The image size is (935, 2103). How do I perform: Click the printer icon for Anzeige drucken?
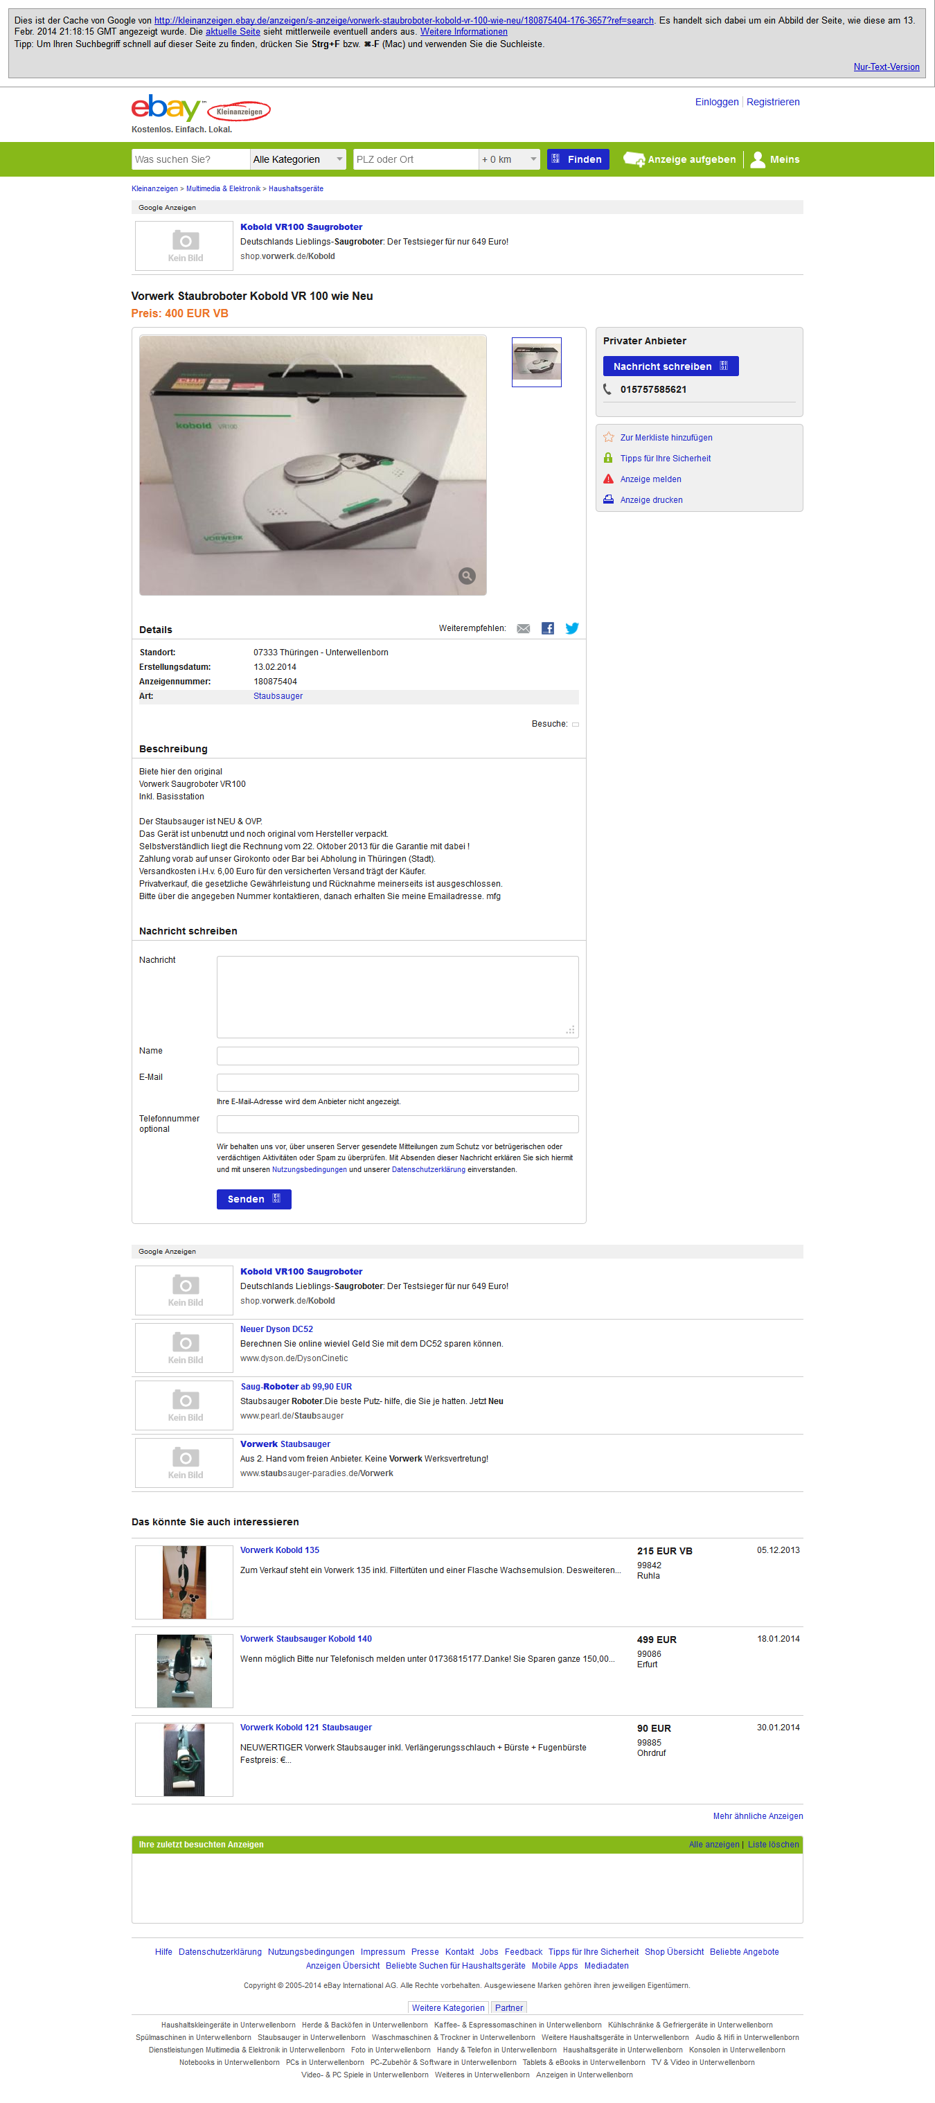pyautogui.click(x=608, y=499)
